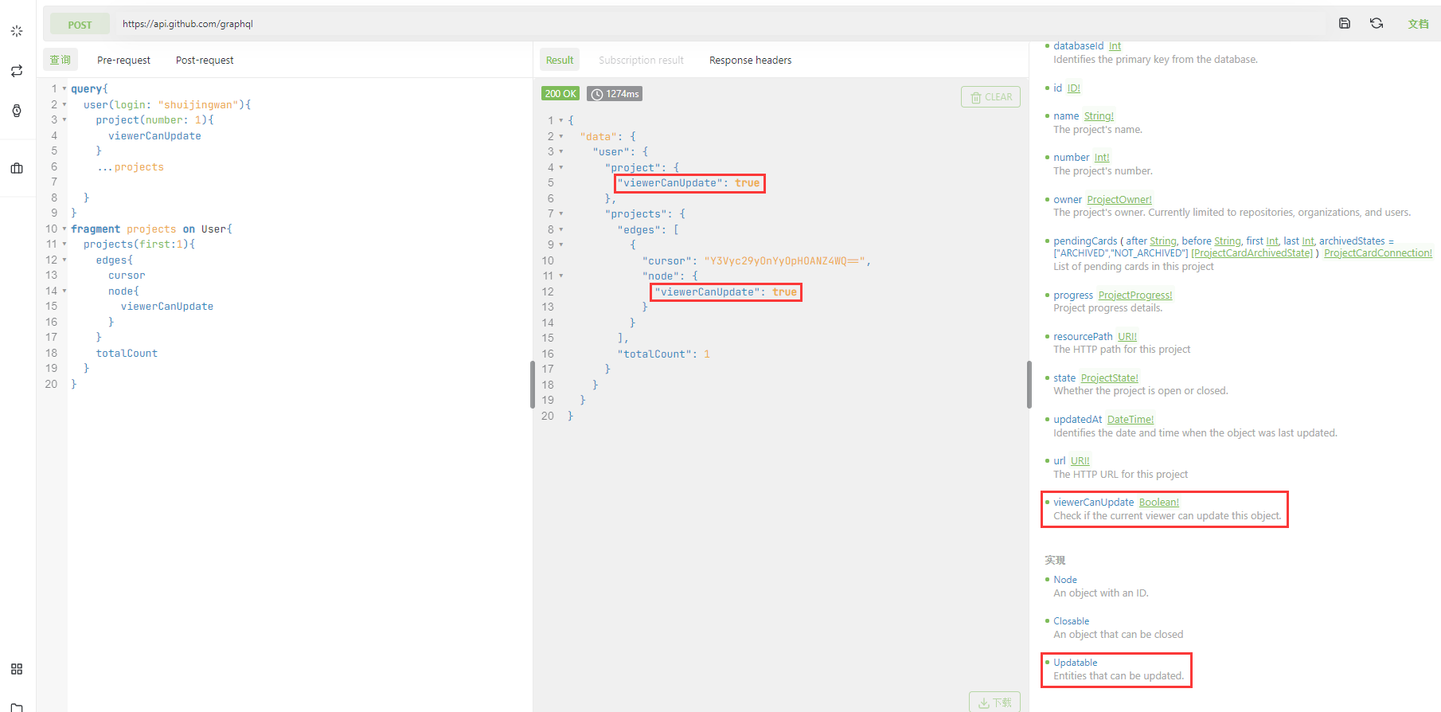
Task: Click the request URL input field
Action: click(717, 24)
